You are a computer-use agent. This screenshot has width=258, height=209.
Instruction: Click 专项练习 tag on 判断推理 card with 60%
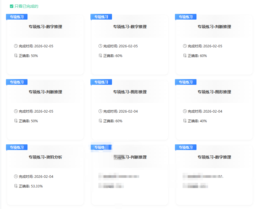186,17
